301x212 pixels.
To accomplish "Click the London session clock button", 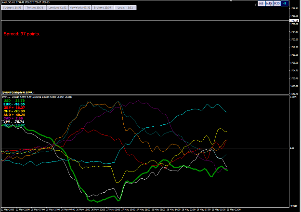I will [57, 8].
